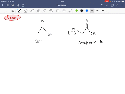This screenshot has width=125, height=94.
Task: Go back using the left chevron
Action: 2,5
